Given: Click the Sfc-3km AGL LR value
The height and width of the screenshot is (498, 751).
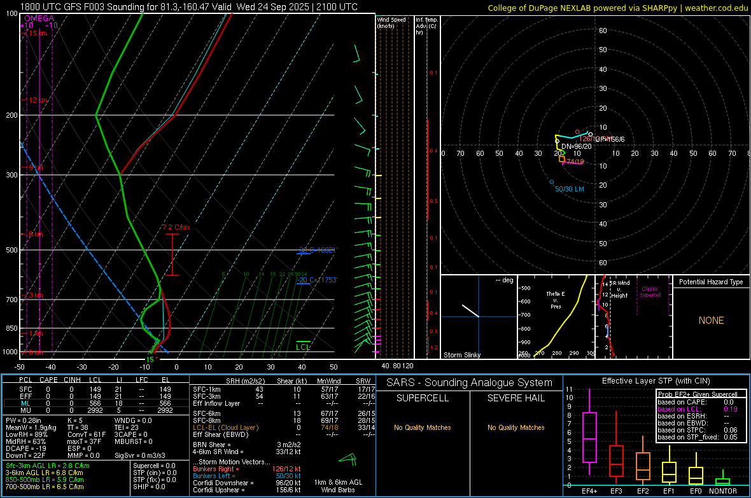Looking at the screenshot, I should pos(48,466).
